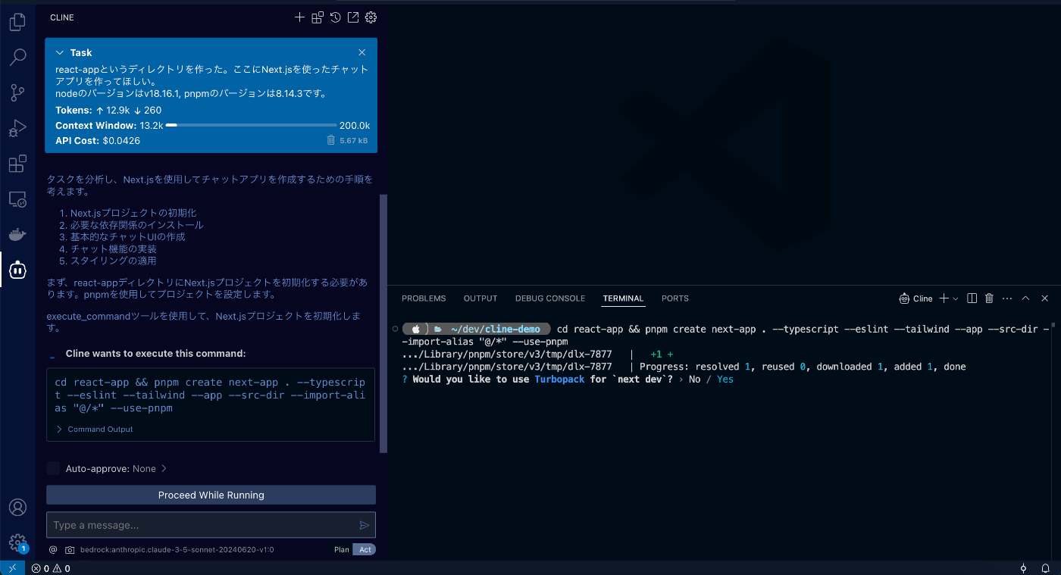The height and width of the screenshot is (575, 1061).
Task: Switch to the PORTS tab
Action: click(675, 298)
